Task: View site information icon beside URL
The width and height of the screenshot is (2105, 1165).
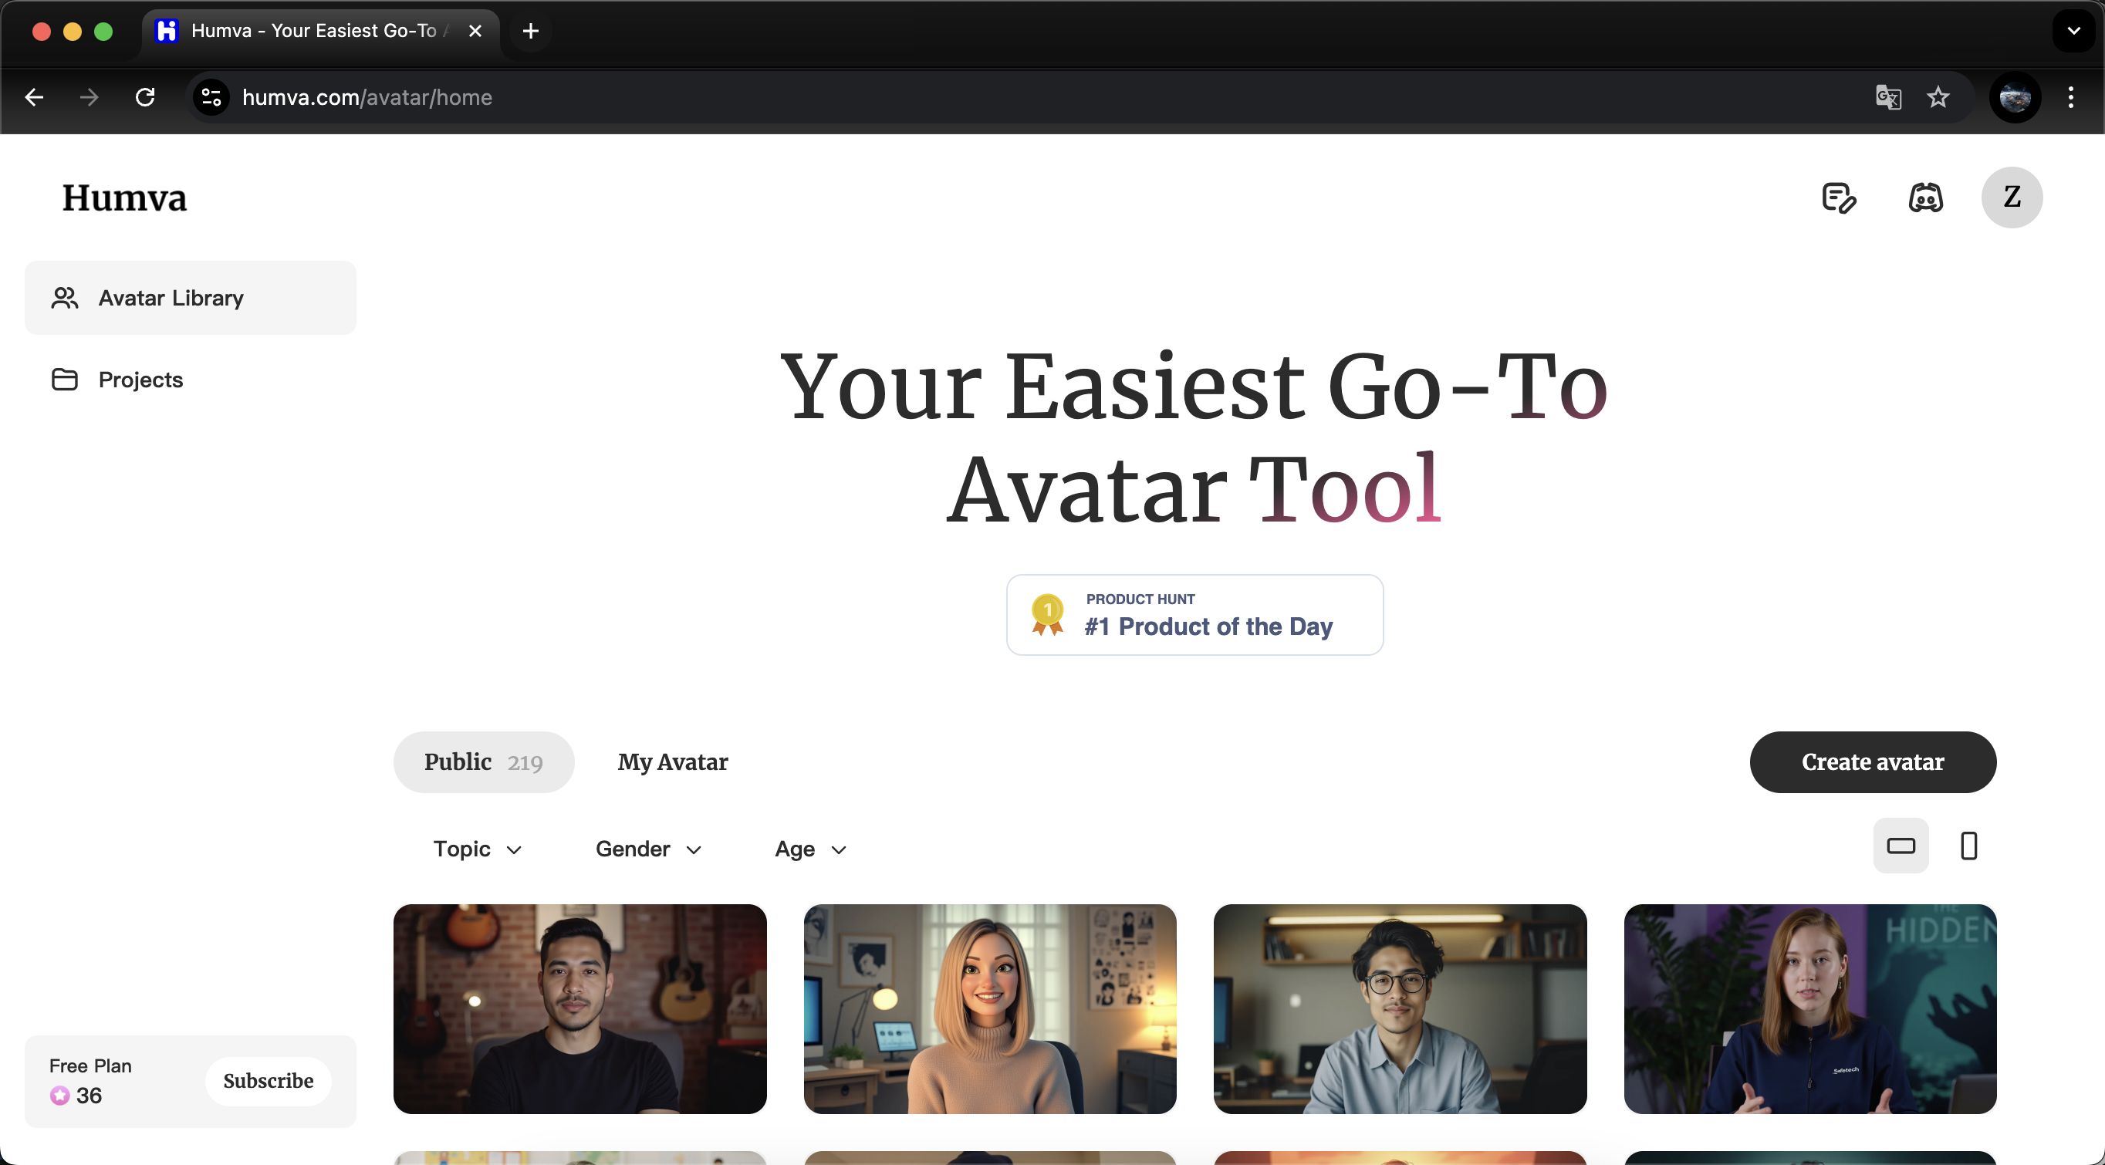Action: 211,98
